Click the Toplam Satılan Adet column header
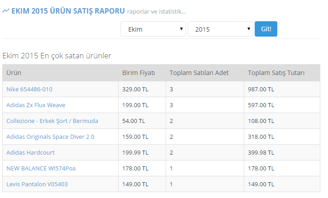Viewport: 328px width, 198px height. (x=199, y=73)
